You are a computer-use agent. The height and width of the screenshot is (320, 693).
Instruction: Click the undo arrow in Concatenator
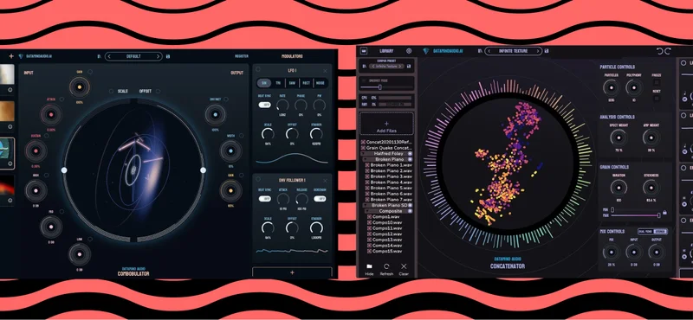[660, 51]
